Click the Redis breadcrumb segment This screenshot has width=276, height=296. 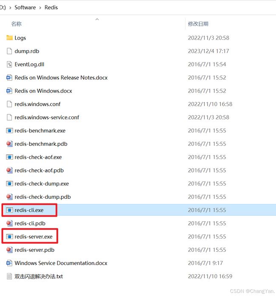click(x=51, y=7)
